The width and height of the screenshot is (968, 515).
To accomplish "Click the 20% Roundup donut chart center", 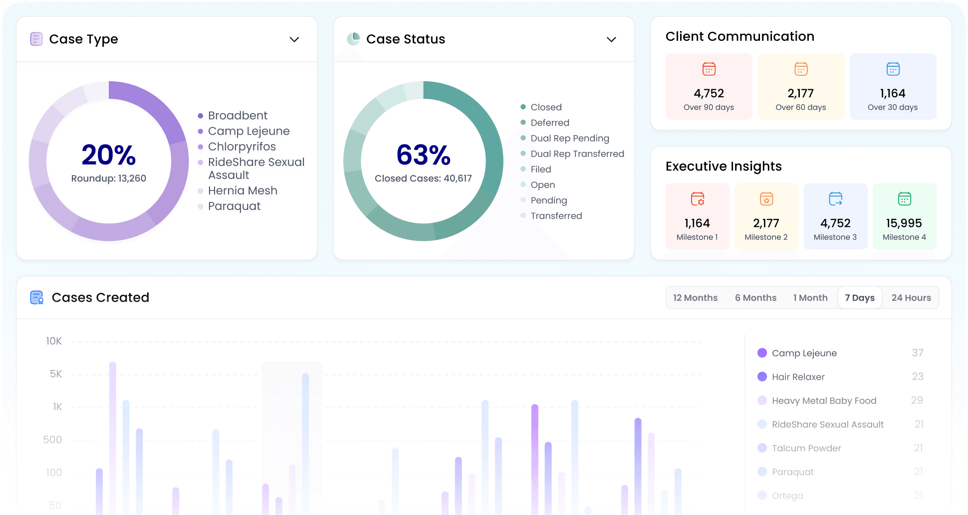I will click(109, 161).
